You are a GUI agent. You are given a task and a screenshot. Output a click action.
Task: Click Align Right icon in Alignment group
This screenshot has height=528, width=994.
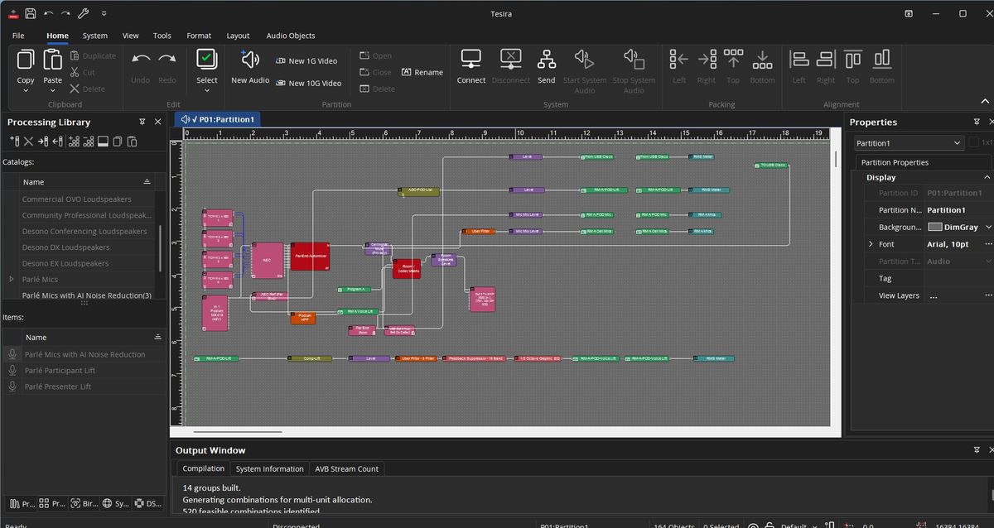[x=826, y=60]
